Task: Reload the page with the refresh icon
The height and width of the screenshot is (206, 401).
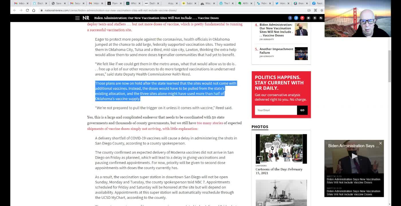Action: (27, 10)
